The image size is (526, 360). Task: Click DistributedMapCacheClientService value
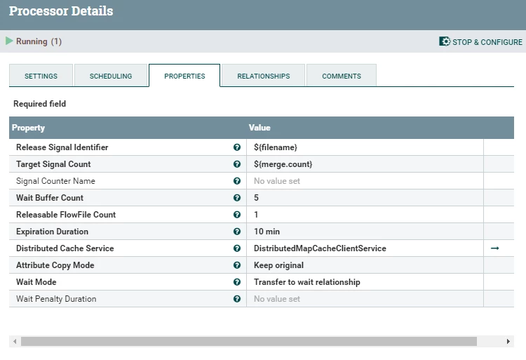[x=365, y=248]
